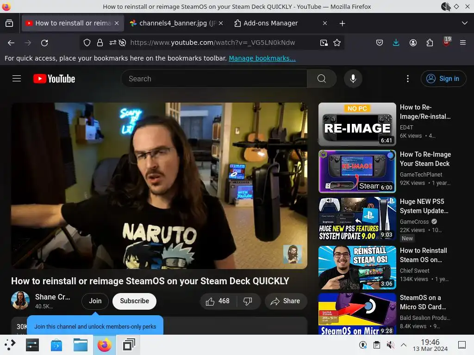Click the autoplay blocked icon in address bar

point(122,43)
